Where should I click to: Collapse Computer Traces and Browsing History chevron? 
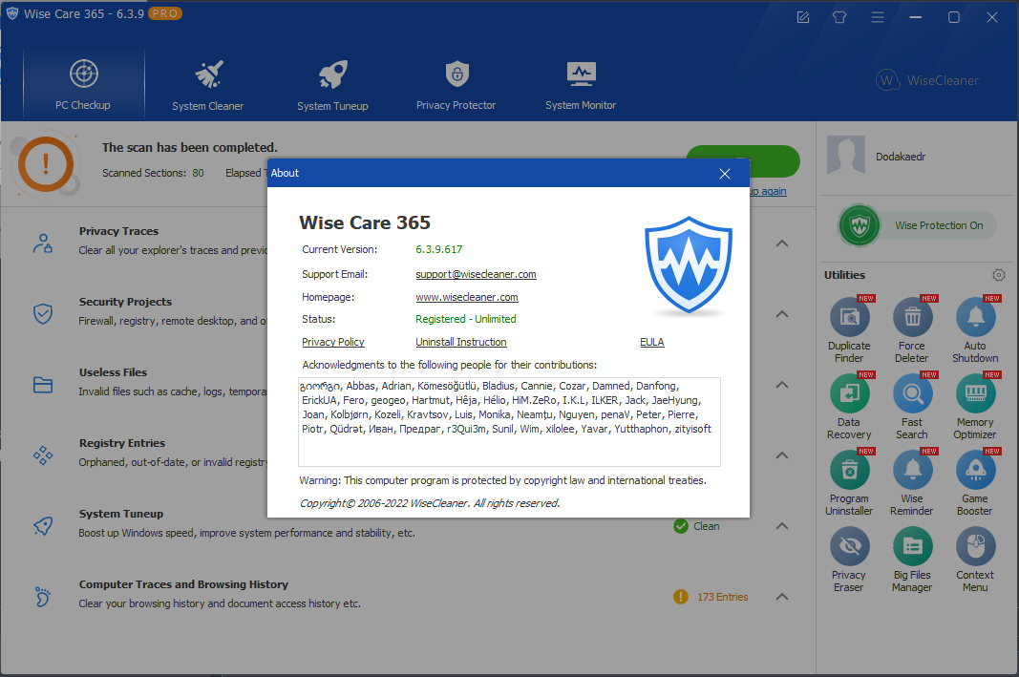point(782,597)
